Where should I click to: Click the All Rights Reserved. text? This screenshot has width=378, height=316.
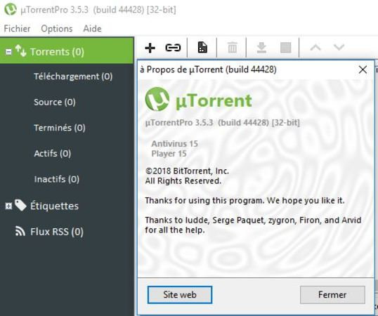183,181
